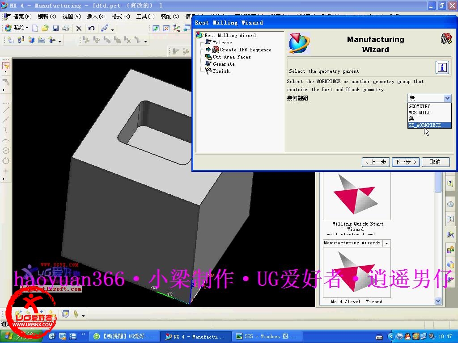The height and width of the screenshot is (343, 458).
Task: Select Generate step in wizard tree
Action: coord(224,64)
